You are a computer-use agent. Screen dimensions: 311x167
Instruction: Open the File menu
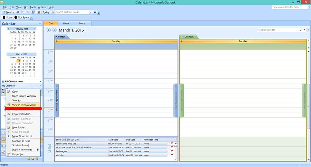click(5, 7)
